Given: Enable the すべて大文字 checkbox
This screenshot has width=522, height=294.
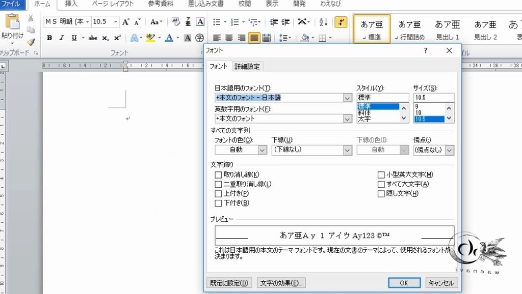Looking at the screenshot, I should [381, 184].
